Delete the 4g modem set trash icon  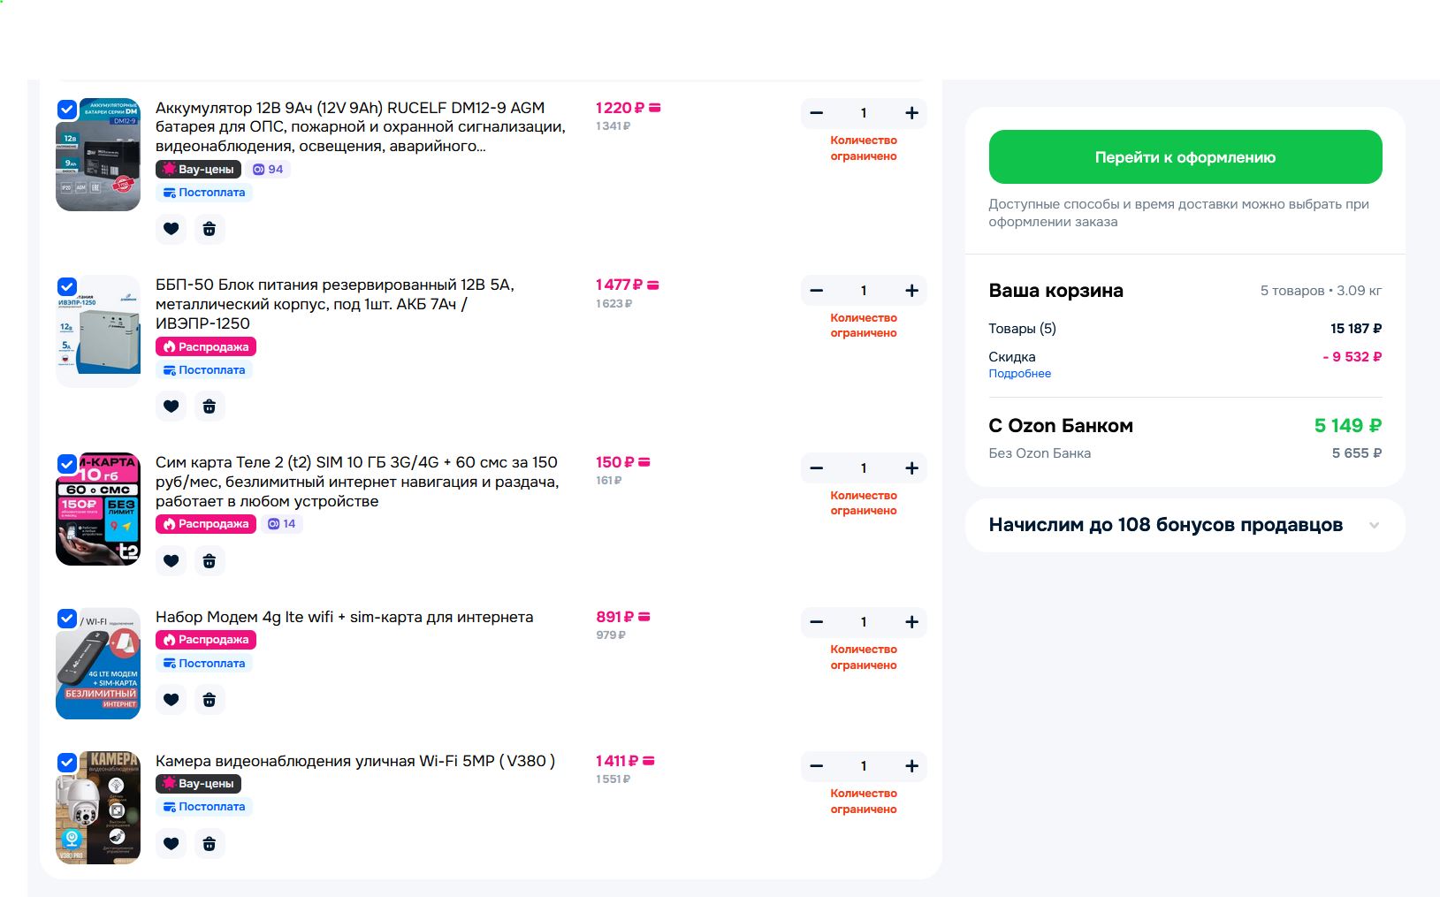point(210,700)
